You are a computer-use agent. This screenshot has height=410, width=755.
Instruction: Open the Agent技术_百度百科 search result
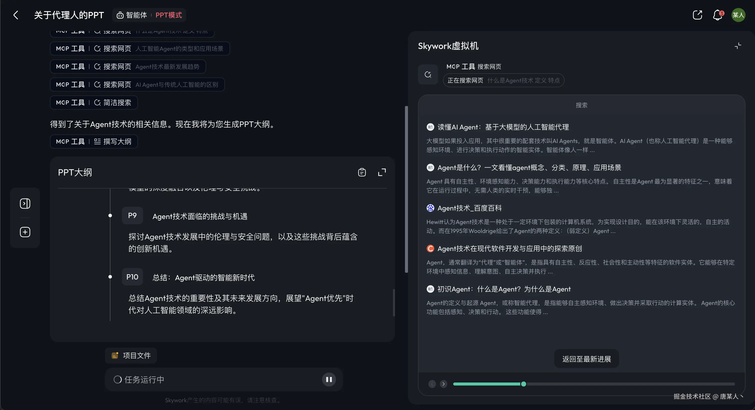(469, 208)
